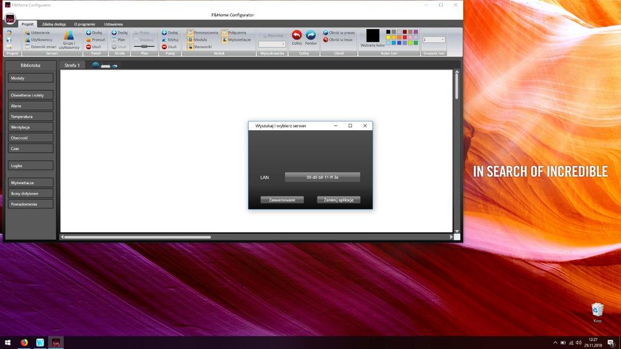This screenshot has height=349, width=621.
Task: Click the F&Home Configurator taskbar icon
Action: 56,342
